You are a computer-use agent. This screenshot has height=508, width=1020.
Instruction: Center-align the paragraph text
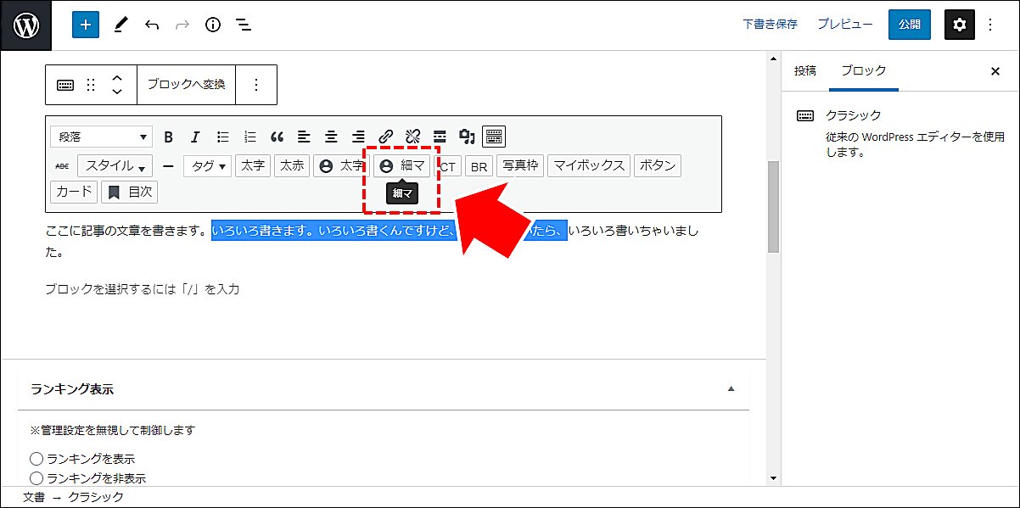[331, 136]
